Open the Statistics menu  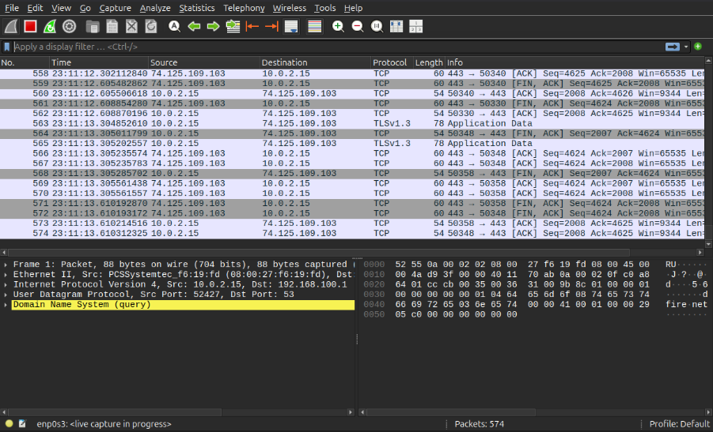(x=196, y=8)
